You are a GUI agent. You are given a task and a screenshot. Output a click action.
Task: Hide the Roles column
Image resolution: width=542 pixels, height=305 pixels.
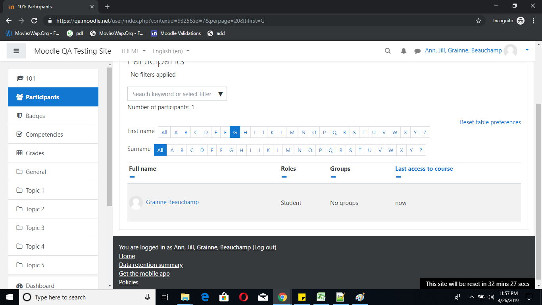tap(284, 177)
